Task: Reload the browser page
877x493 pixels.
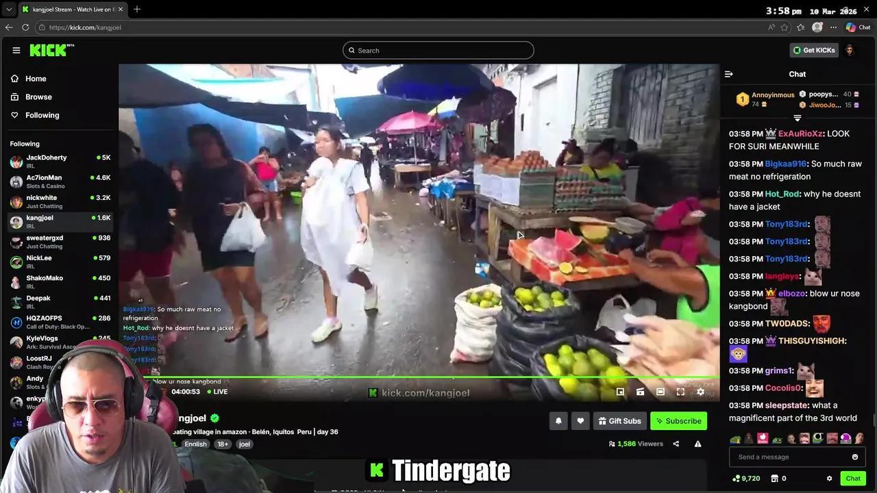Action: pos(25,27)
